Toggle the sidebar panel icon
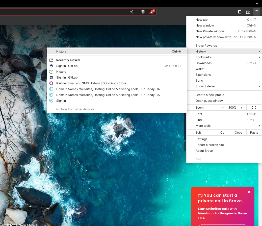The image size is (262, 226). [x=240, y=12]
